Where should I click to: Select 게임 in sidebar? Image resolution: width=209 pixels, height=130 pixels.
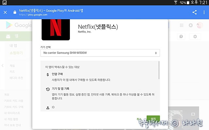12,66
